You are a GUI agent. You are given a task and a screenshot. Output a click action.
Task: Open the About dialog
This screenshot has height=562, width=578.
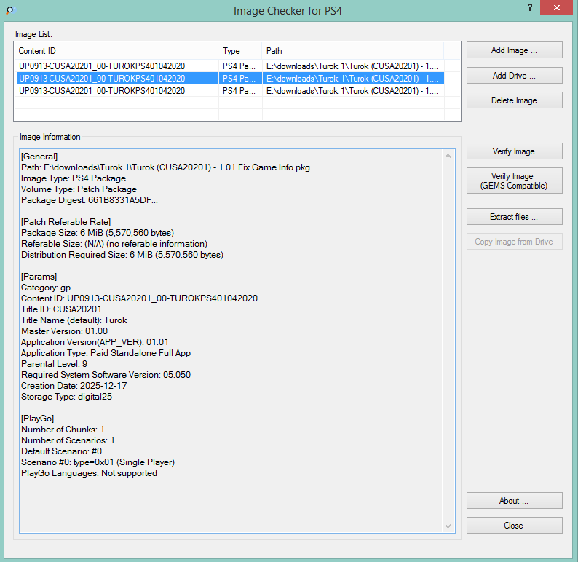pos(514,501)
